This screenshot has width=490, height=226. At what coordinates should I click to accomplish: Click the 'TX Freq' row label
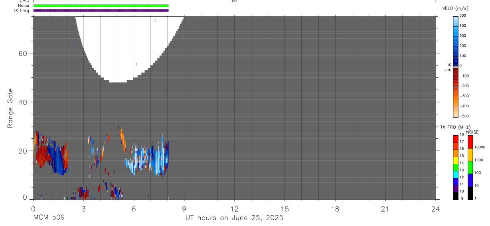click(21, 10)
